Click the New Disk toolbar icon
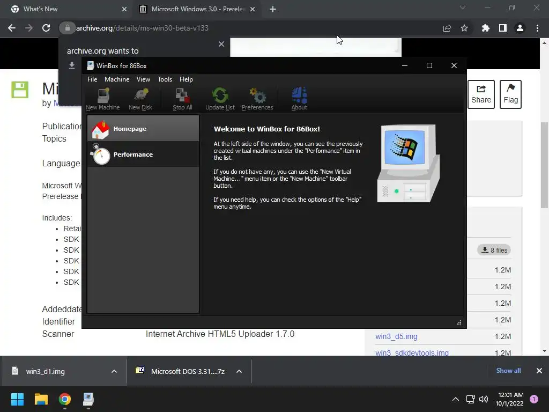Viewport: 549px width, 412px height. click(x=140, y=99)
